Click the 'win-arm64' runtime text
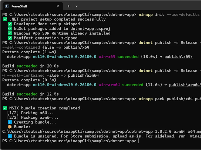This screenshot has width=201, height=150. coord(109,85)
